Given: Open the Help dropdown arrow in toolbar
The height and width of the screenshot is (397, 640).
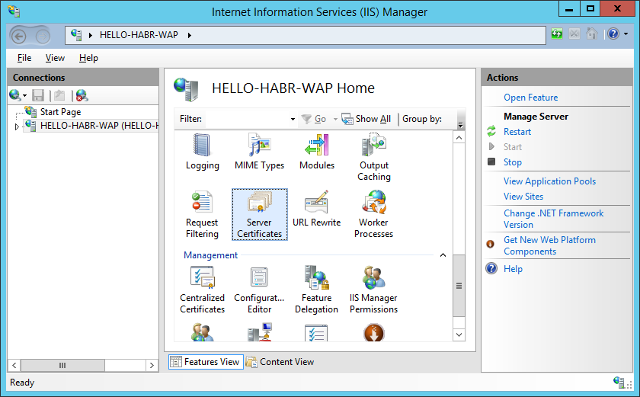Looking at the screenshot, I should (x=626, y=34).
